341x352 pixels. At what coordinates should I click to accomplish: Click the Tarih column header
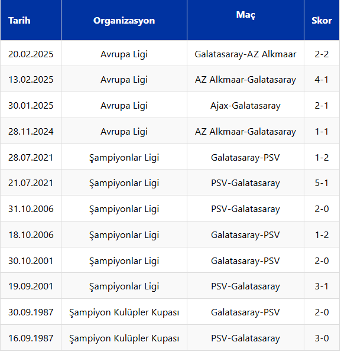tap(31, 20)
